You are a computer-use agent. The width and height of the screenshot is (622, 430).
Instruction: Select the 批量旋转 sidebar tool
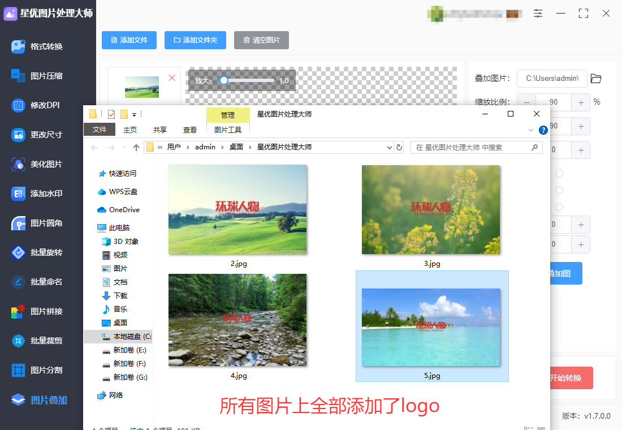click(x=37, y=252)
